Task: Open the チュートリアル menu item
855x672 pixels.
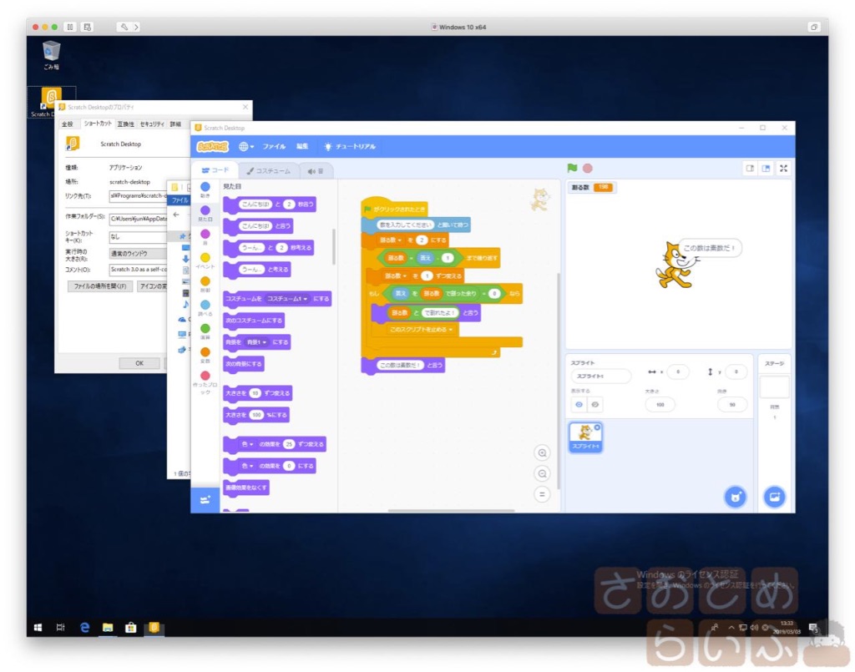Action: 350,147
